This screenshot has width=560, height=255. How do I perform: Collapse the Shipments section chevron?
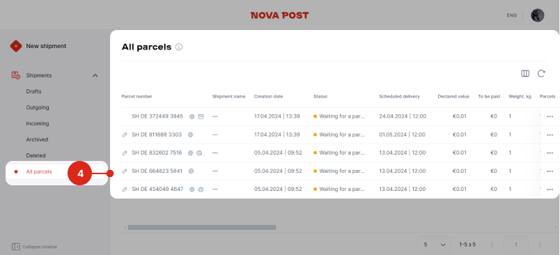pos(95,76)
